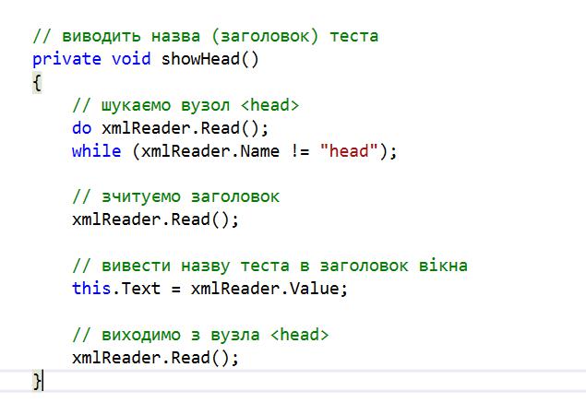Click 'xmlReader.Read();' below 'зчитуємо заголовок'
This screenshot has width=586, height=403.
coord(155,219)
